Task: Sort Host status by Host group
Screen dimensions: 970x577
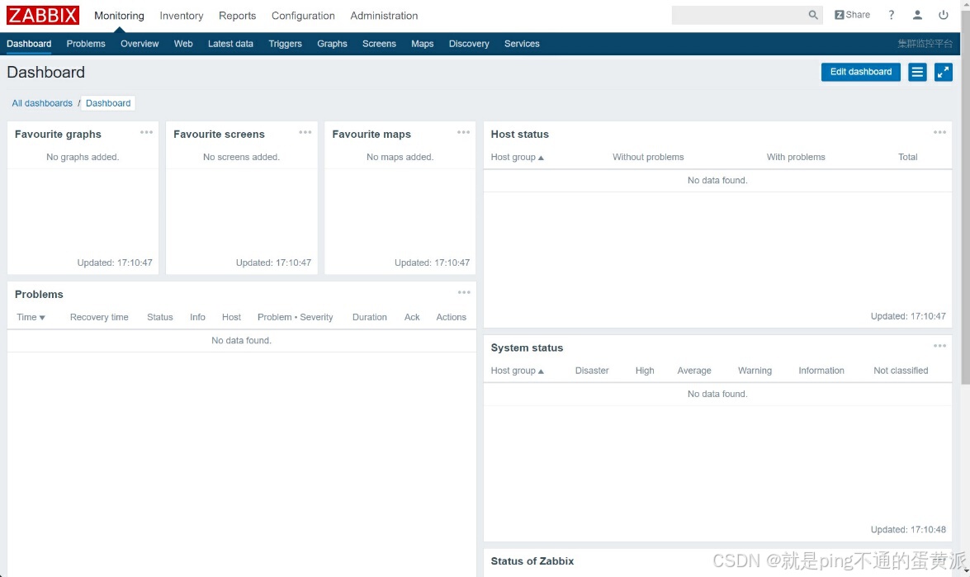Action: pos(517,157)
